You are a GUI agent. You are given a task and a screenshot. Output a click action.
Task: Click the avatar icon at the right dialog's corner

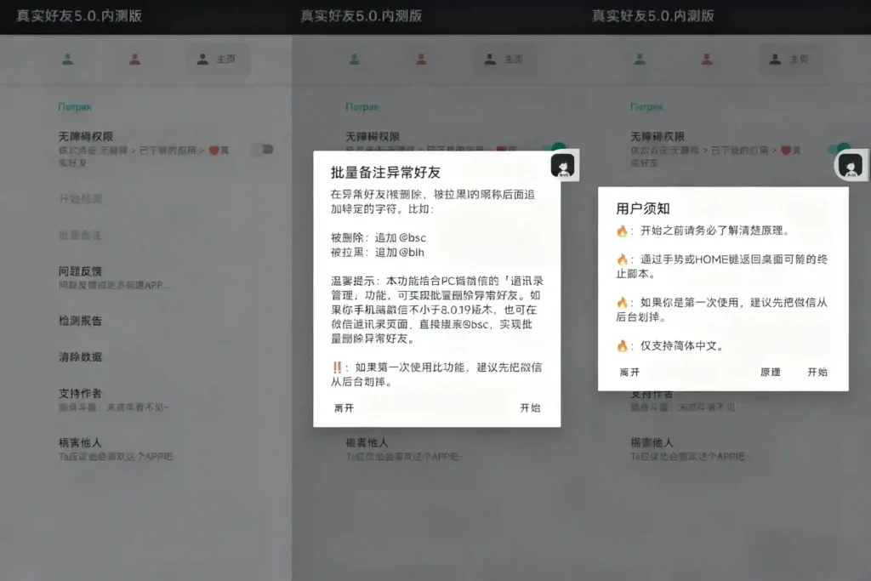pos(852,167)
